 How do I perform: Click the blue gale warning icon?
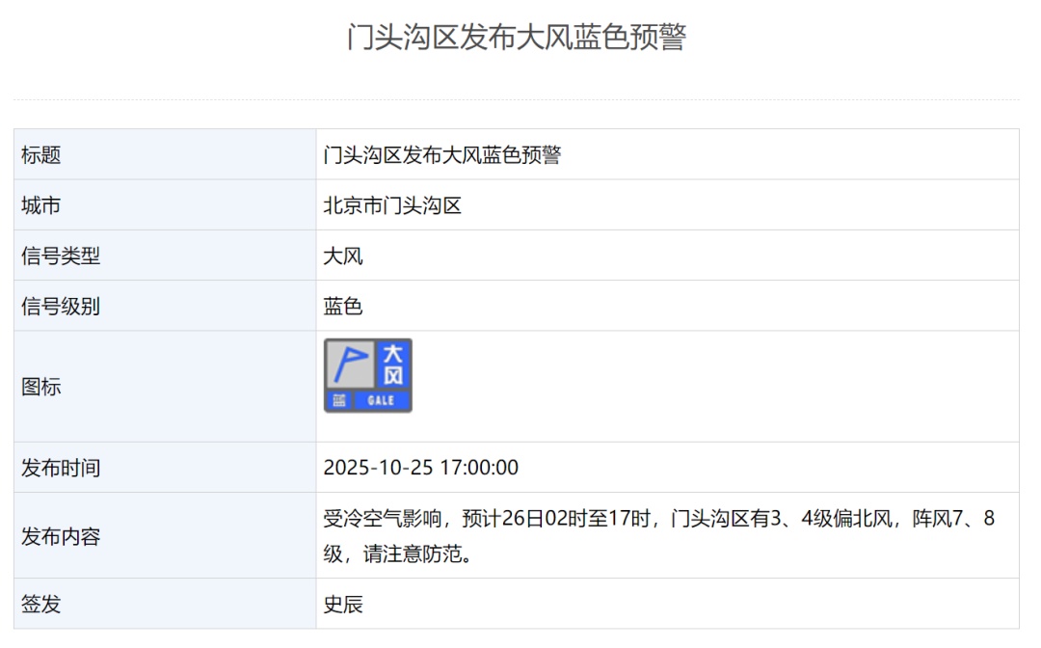pos(368,374)
